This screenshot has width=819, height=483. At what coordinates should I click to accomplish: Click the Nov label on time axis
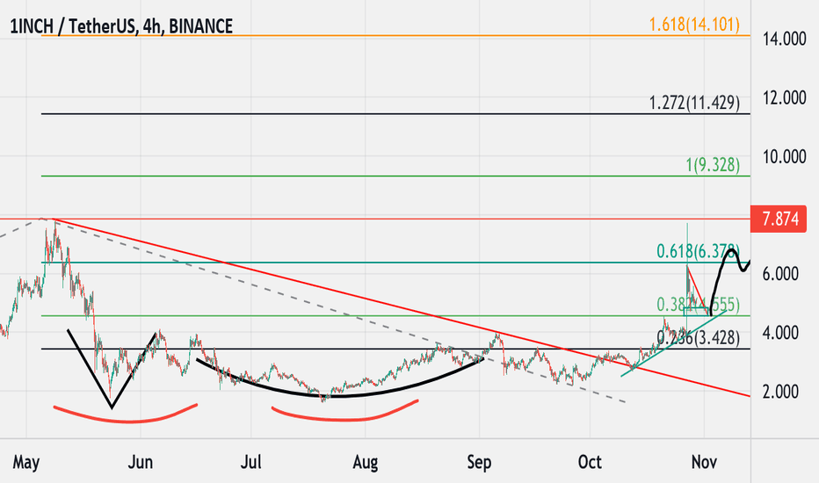[x=704, y=463]
